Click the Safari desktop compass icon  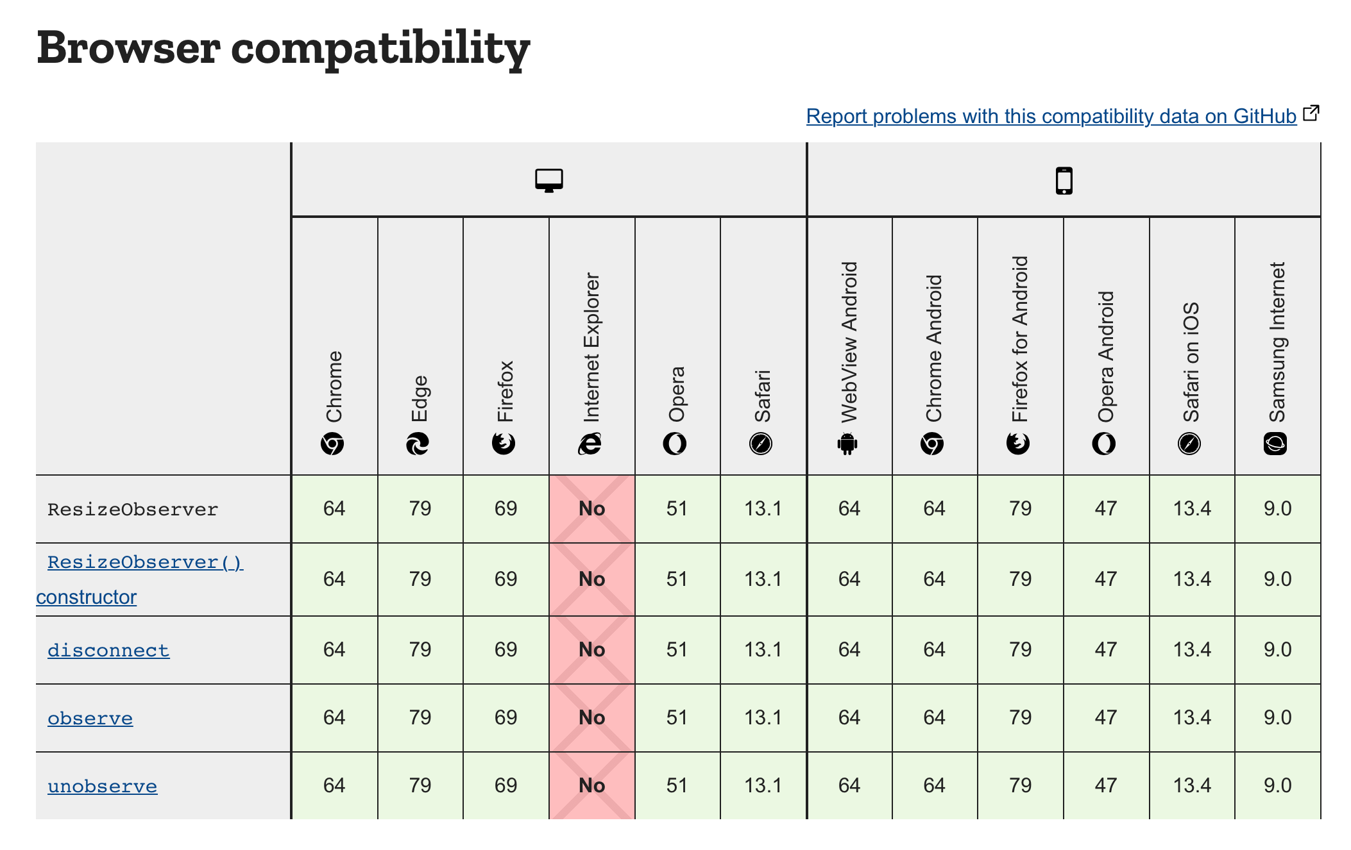point(761,444)
